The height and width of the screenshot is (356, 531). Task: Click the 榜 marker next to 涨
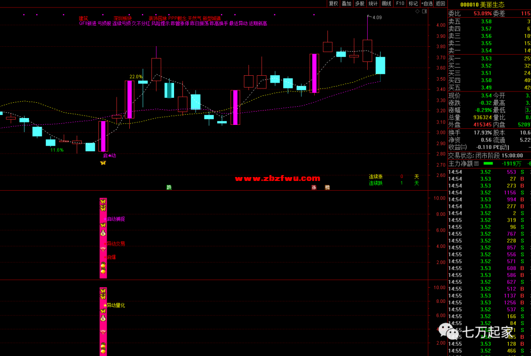click(x=327, y=187)
